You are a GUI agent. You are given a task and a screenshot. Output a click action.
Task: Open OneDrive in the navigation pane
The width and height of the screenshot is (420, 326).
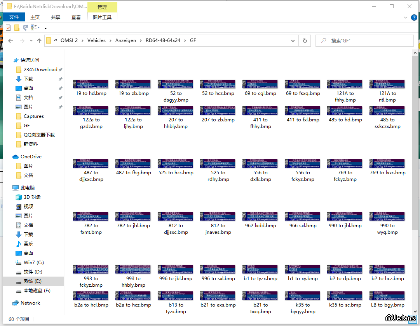pyautogui.click(x=31, y=157)
